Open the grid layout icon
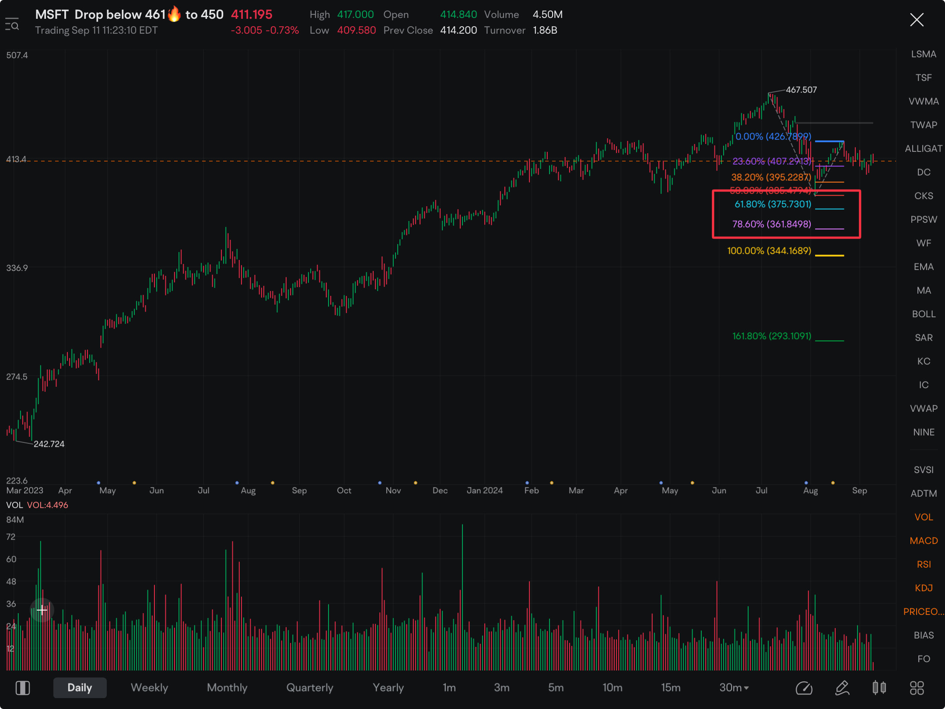945x709 pixels. coord(917,688)
